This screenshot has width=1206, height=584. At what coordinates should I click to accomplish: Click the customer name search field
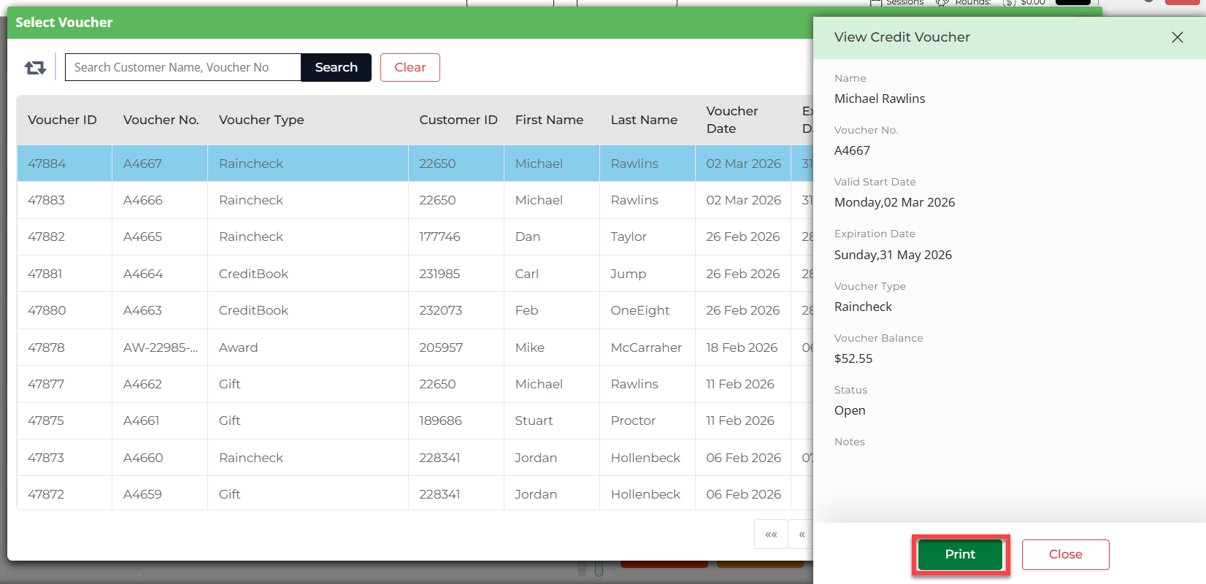click(183, 67)
